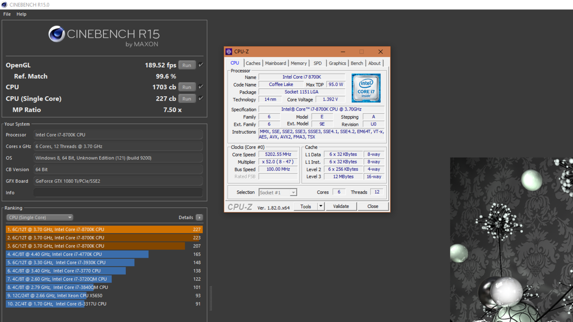
Task: Click the CPU score 1703 cb
Action: pyautogui.click(x=164, y=87)
